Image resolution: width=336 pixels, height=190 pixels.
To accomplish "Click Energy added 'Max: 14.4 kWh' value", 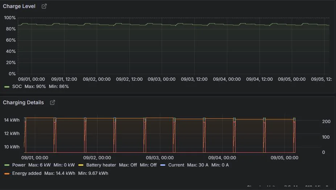I will point(60,173).
